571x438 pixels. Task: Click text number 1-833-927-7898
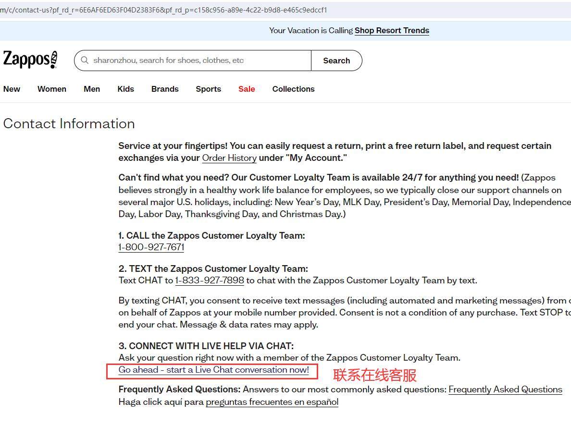[210, 280]
